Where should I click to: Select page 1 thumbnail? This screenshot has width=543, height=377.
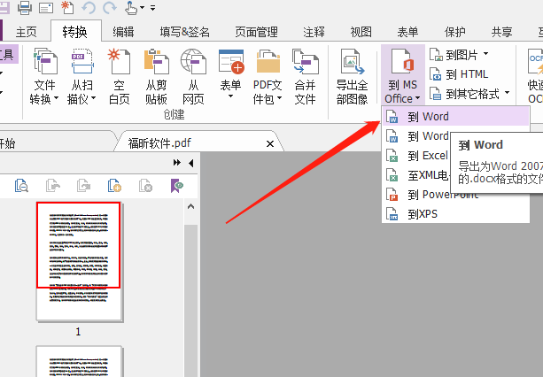tap(79, 261)
